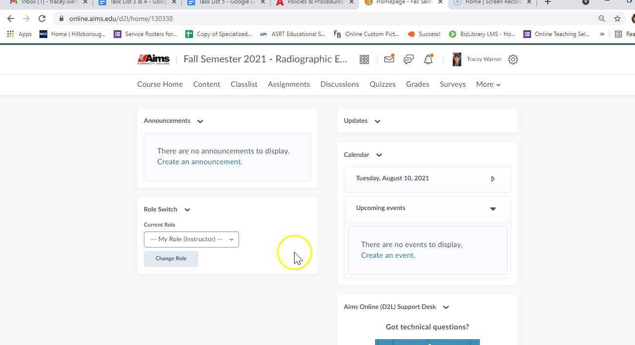Click Tracey Warner's profile picture
The image size is (635, 345).
pos(456,59)
